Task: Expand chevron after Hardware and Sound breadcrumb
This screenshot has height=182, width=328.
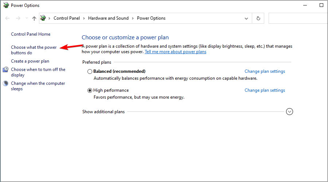Action: pos(133,19)
